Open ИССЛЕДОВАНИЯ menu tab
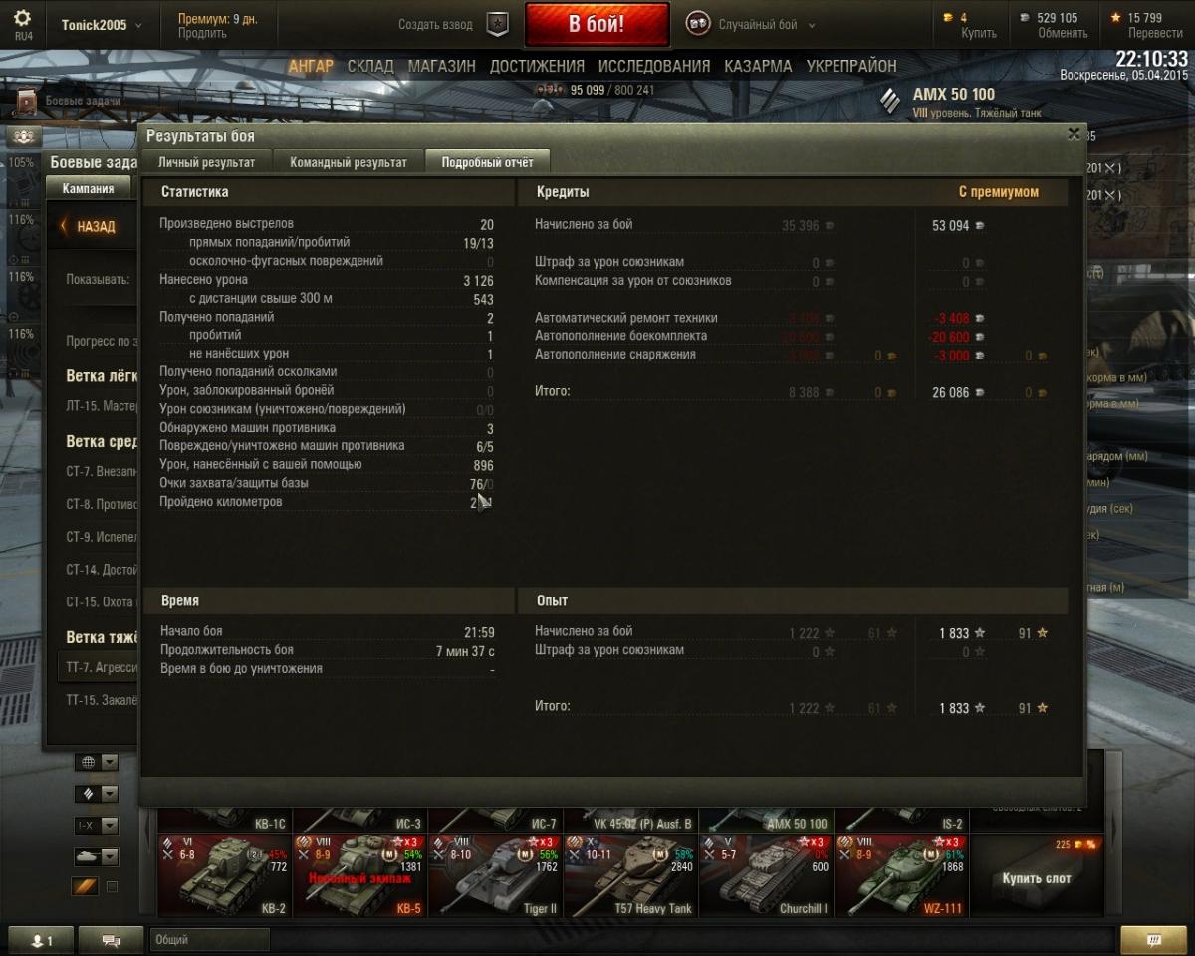The image size is (1195, 956). click(654, 66)
